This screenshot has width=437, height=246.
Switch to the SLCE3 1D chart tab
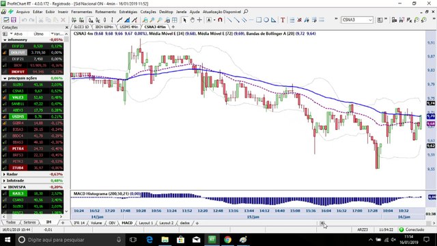click(81, 27)
